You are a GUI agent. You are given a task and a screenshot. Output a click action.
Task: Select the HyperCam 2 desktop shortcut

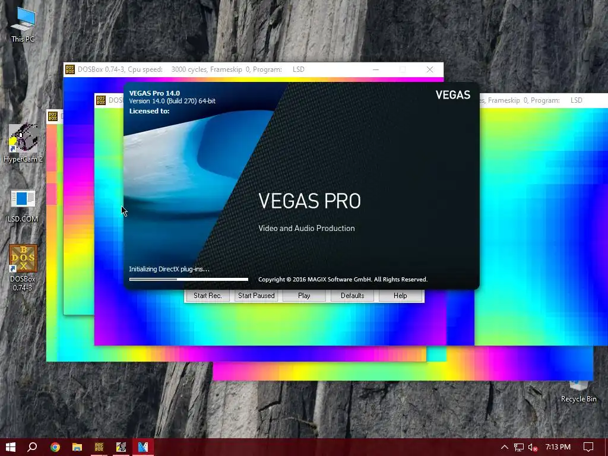23,142
